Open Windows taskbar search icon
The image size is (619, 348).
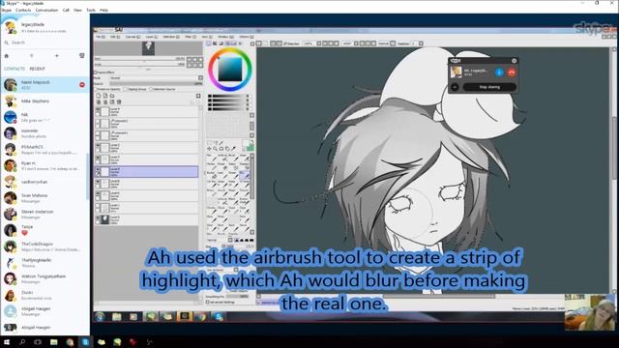click(22, 342)
